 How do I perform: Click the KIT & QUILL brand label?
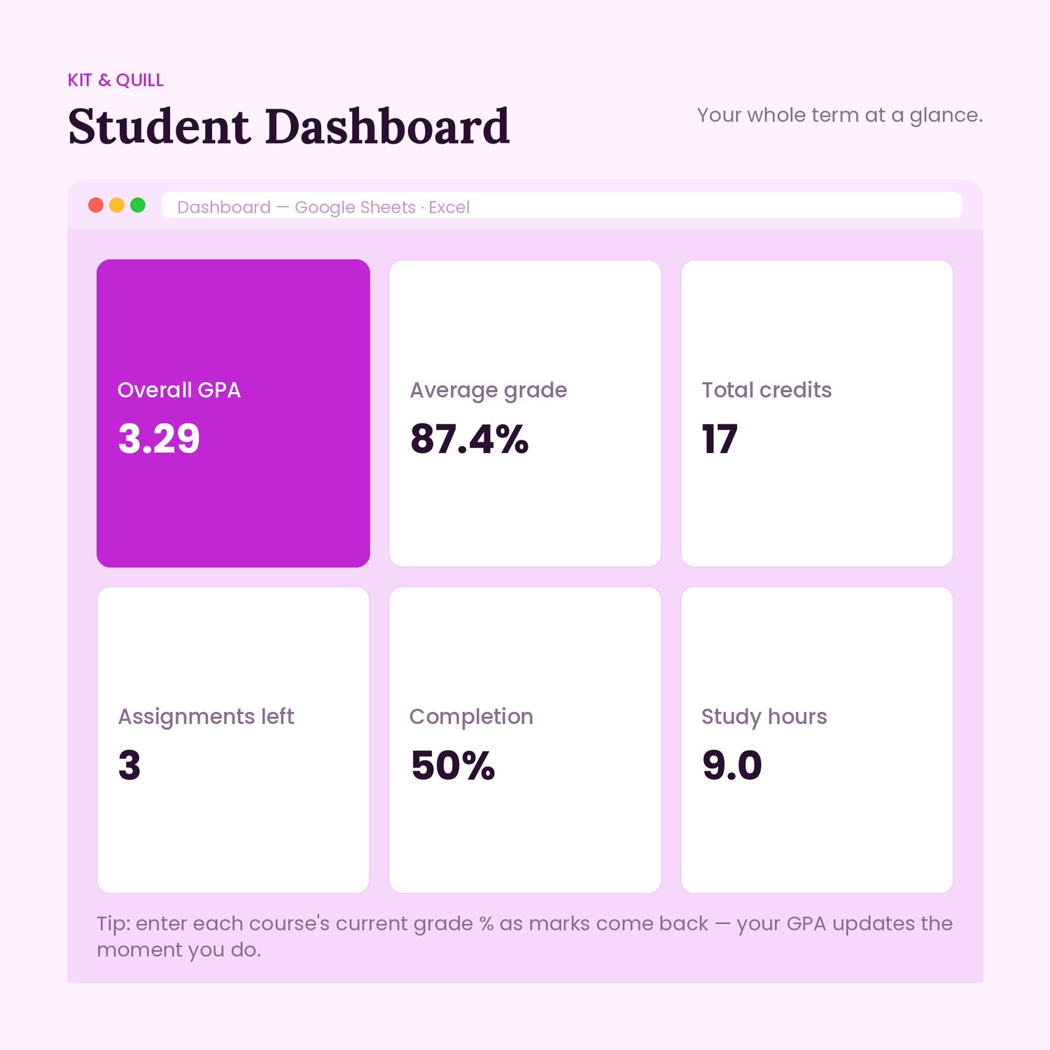[115, 80]
